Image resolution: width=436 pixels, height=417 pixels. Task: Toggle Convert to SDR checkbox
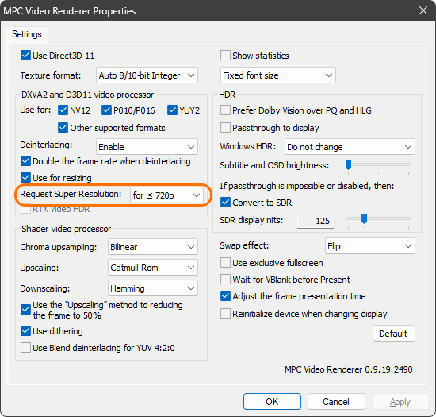(225, 203)
